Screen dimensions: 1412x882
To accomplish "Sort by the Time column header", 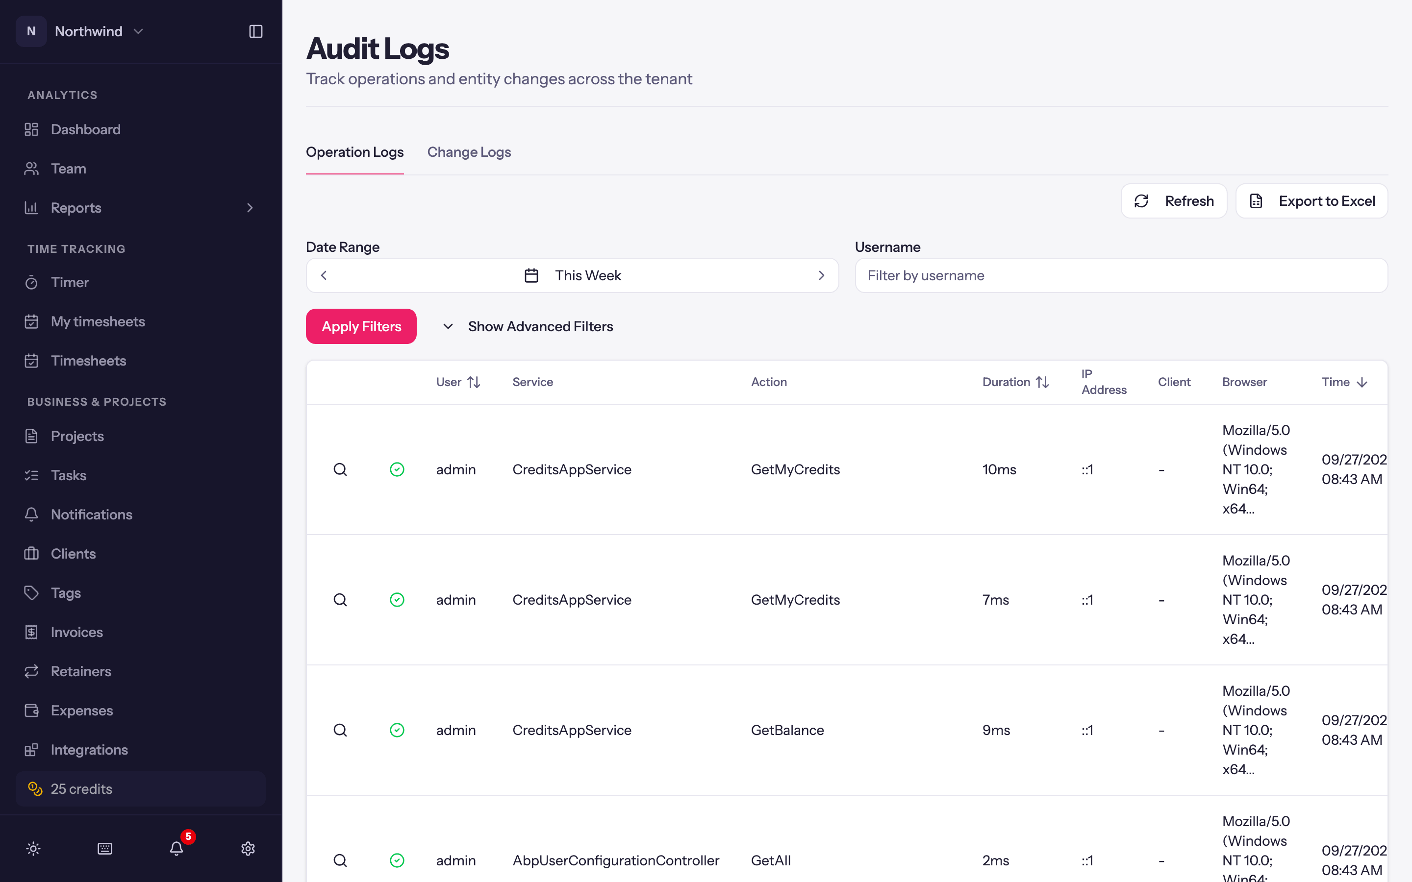I will [x=1344, y=382].
